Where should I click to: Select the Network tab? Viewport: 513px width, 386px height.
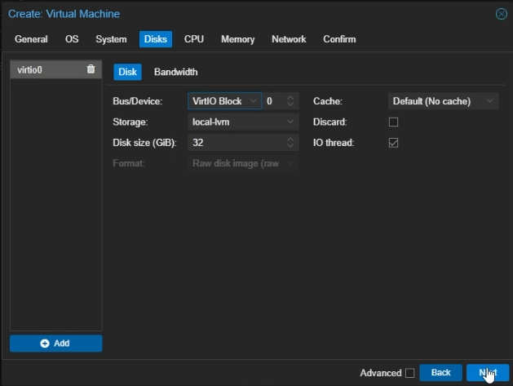pyautogui.click(x=289, y=39)
